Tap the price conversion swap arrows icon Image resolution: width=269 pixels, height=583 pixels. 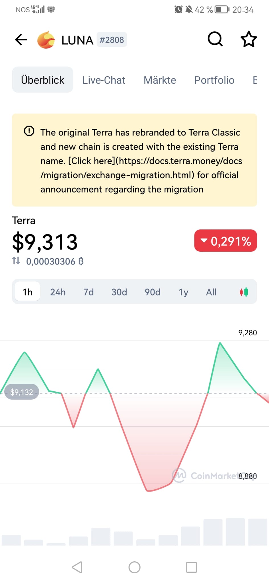click(x=16, y=260)
